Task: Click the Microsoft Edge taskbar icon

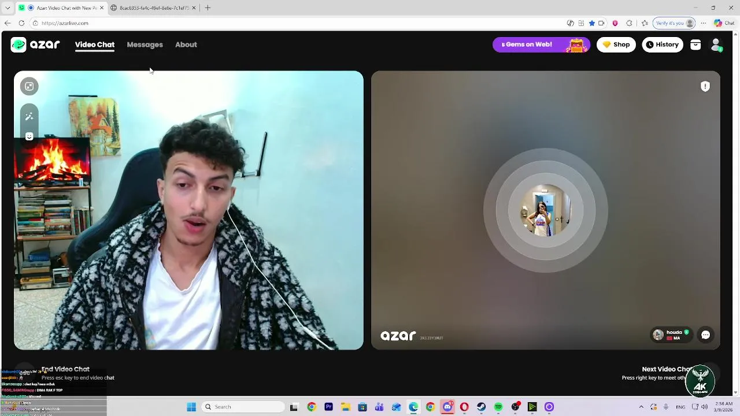Action: point(413,407)
